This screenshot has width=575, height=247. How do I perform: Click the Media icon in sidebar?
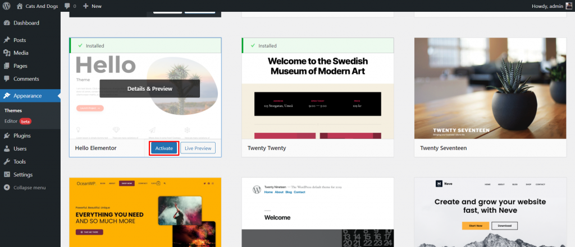point(7,53)
